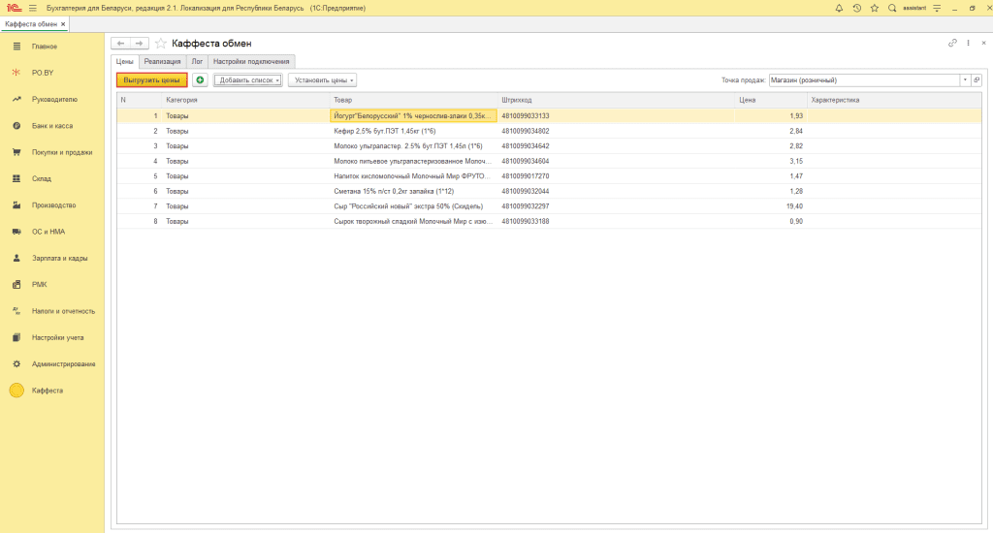Image resolution: width=993 pixels, height=533 pixels.
Task: Open Настройки учета book icon
Action: pyautogui.click(x=16, y=337)
